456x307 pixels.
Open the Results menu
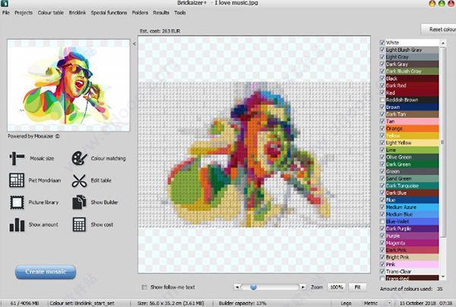click(161, 12)
